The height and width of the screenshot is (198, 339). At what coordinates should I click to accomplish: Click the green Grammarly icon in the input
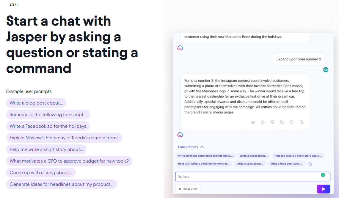click(x=323, y=175)
